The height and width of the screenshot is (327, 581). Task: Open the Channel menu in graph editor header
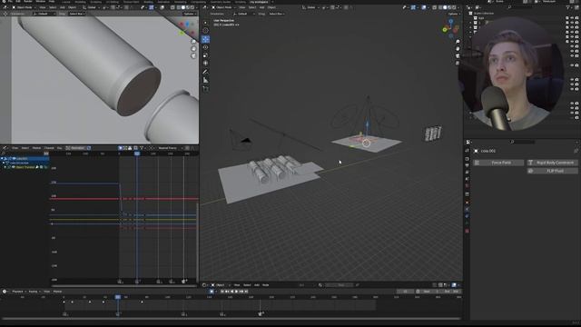click(49, 148)
